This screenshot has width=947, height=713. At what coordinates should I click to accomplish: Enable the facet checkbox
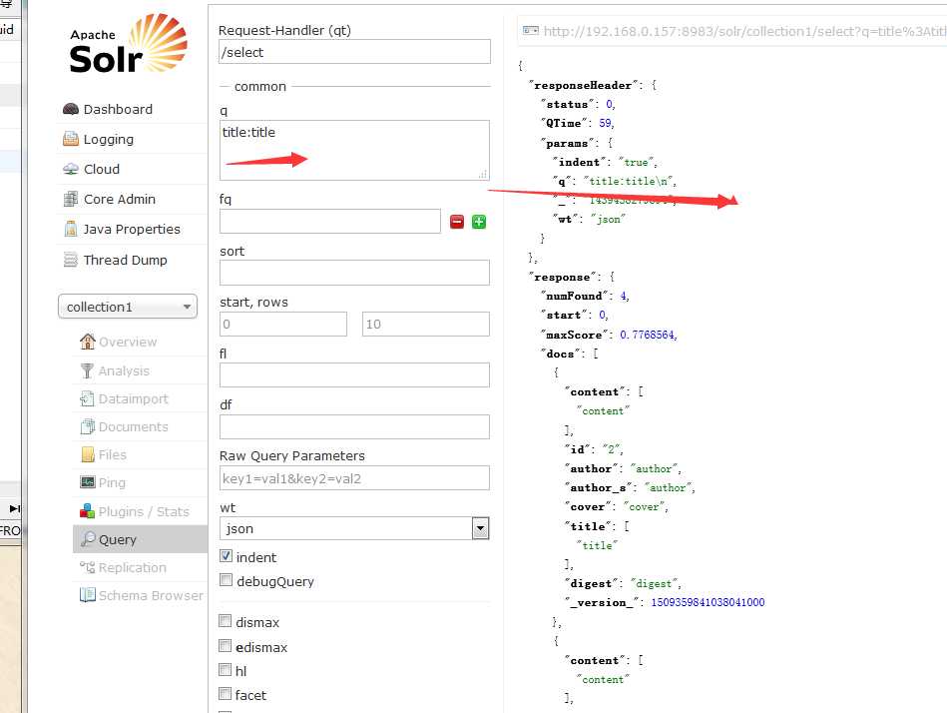[x=226, y=694]
